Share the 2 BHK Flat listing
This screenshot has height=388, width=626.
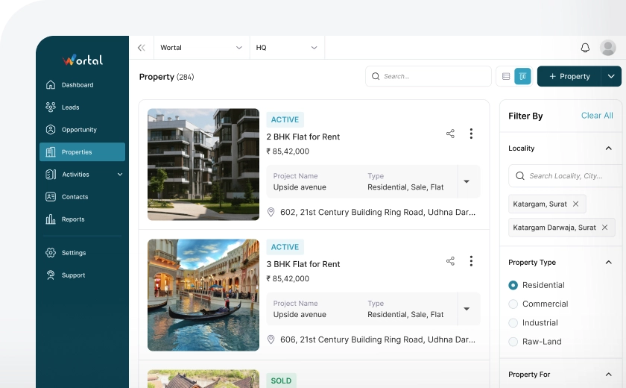tap(450, 134)
